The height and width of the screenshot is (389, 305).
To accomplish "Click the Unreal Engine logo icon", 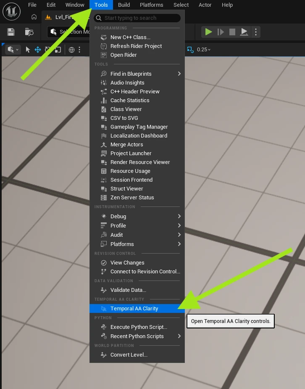I will click(11, 11).
